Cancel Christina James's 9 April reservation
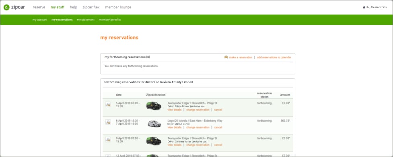 click(218, 145)
